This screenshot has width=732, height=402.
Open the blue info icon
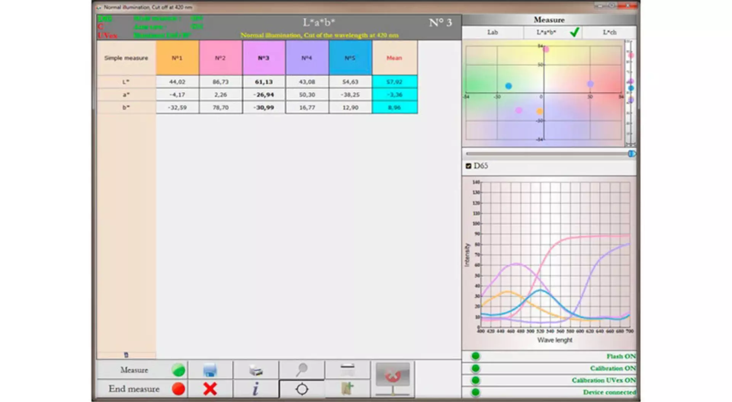(x=256, y=389)
